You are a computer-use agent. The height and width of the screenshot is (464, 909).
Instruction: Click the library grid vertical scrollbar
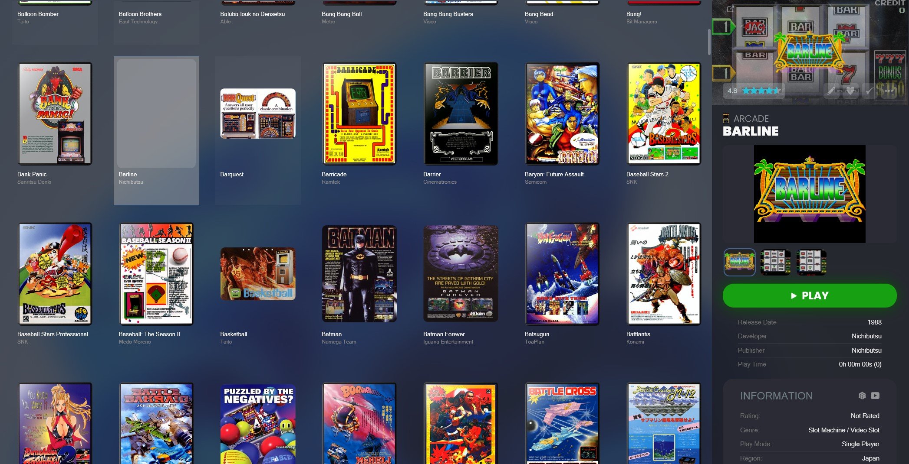(709, 42)
